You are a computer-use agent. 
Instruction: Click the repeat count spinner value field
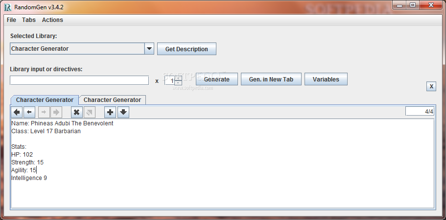(170, 80)
